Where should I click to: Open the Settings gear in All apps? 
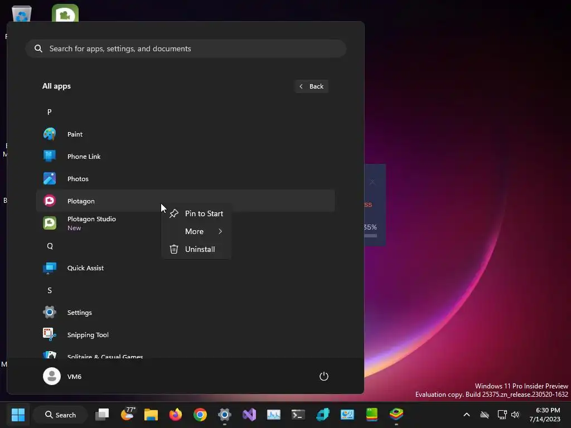(x=50, y=312)
